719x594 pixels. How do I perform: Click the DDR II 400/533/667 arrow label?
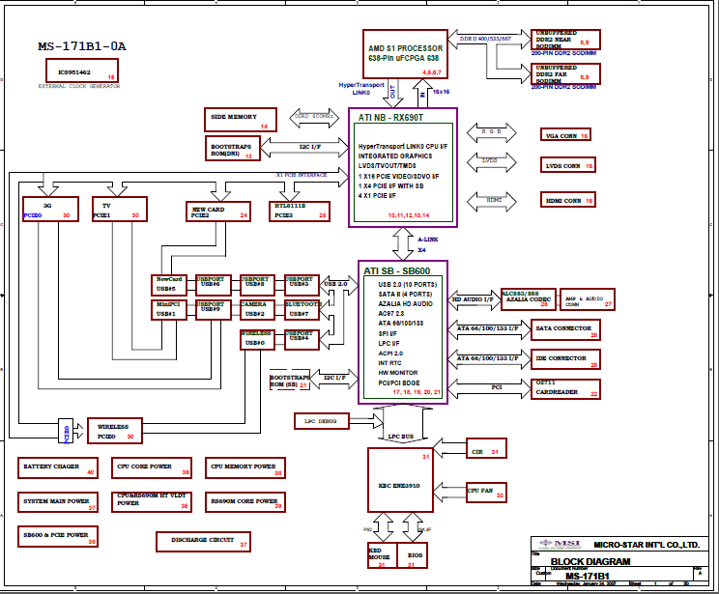tap(485, 39)
